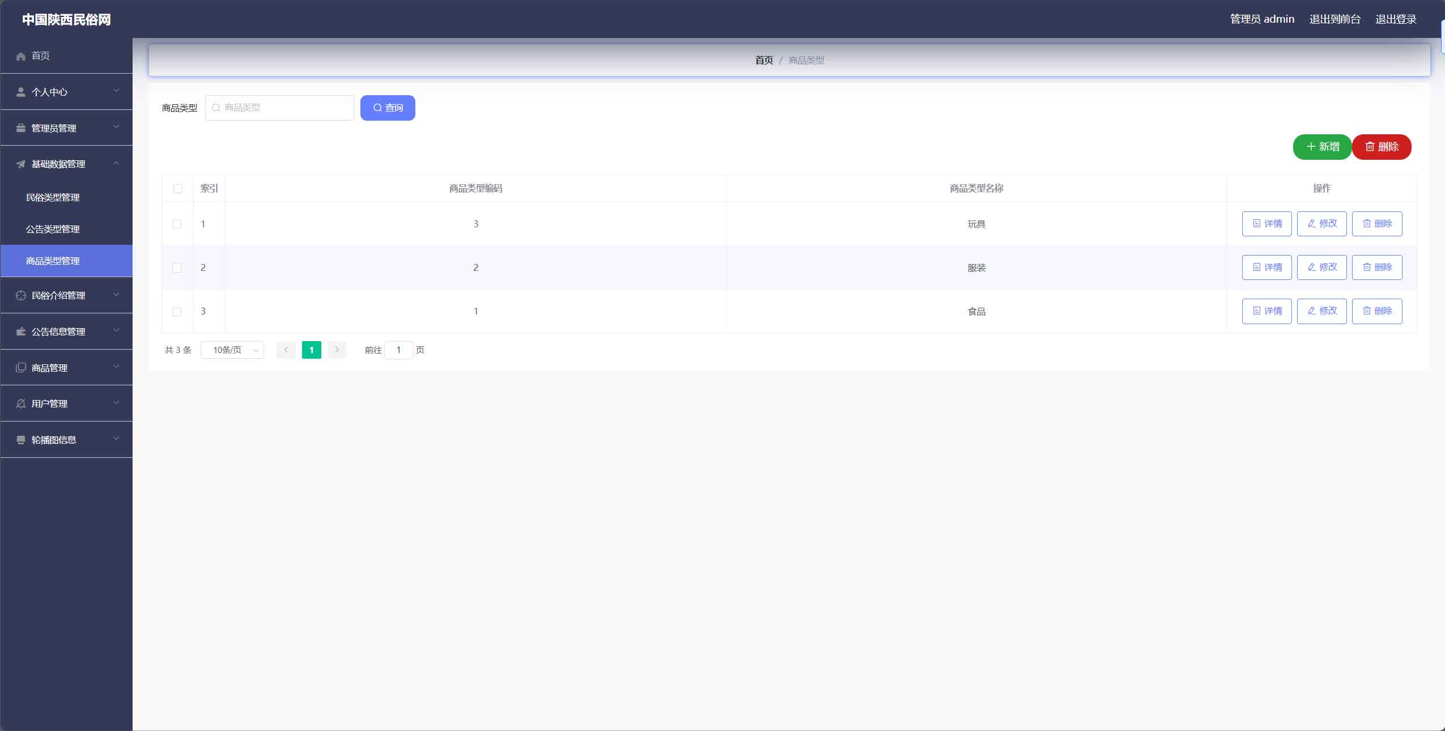Click the 索引 column header

coord(209,188)
